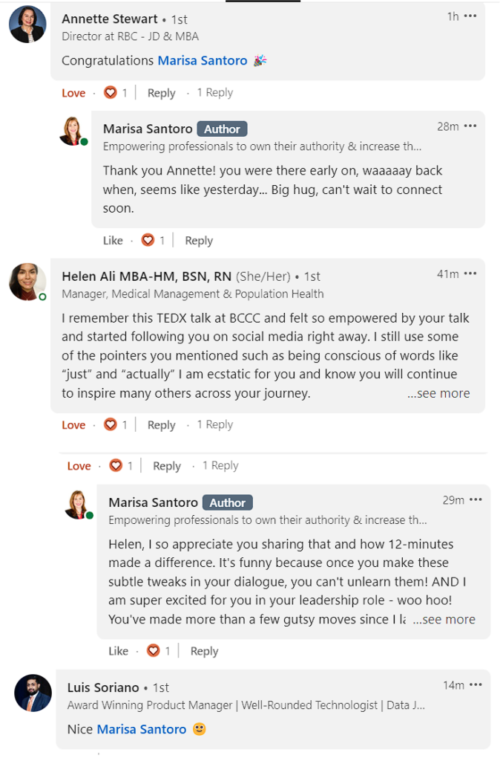Toggle Like on Marisa's reply to Helen

118,651
